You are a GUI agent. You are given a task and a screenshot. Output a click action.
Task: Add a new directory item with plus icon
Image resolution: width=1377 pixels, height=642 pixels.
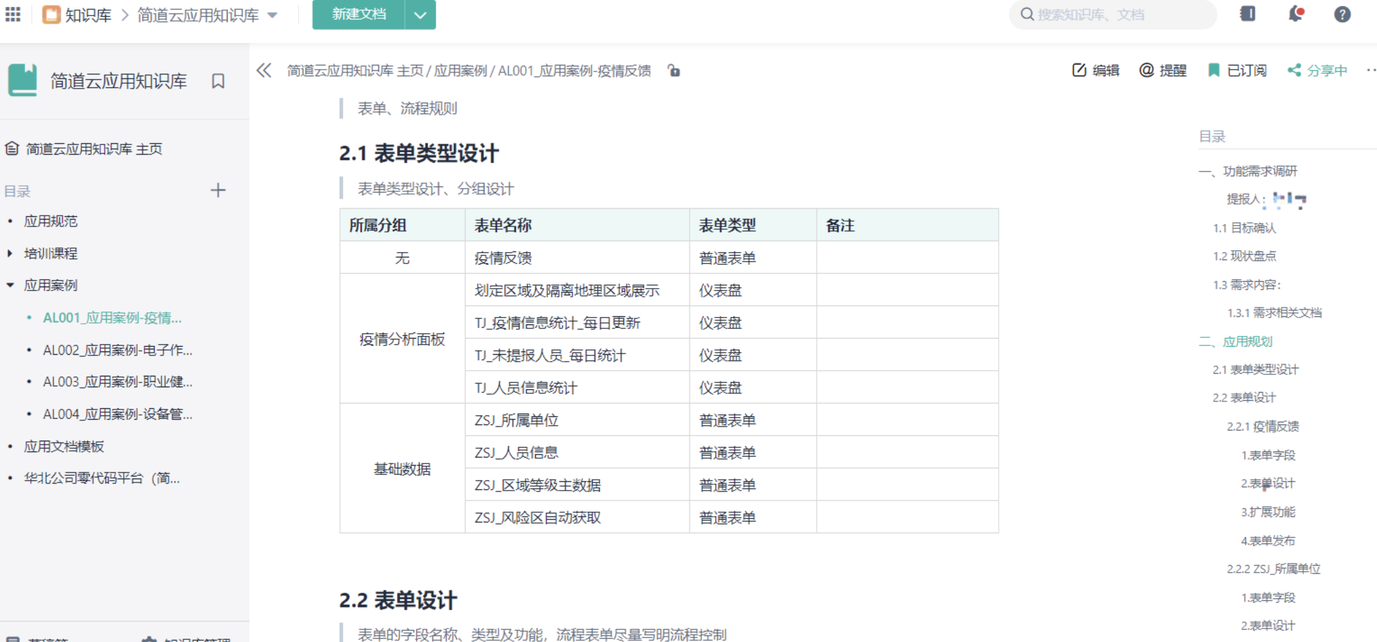pyautogui.click(x=218, y=191)
